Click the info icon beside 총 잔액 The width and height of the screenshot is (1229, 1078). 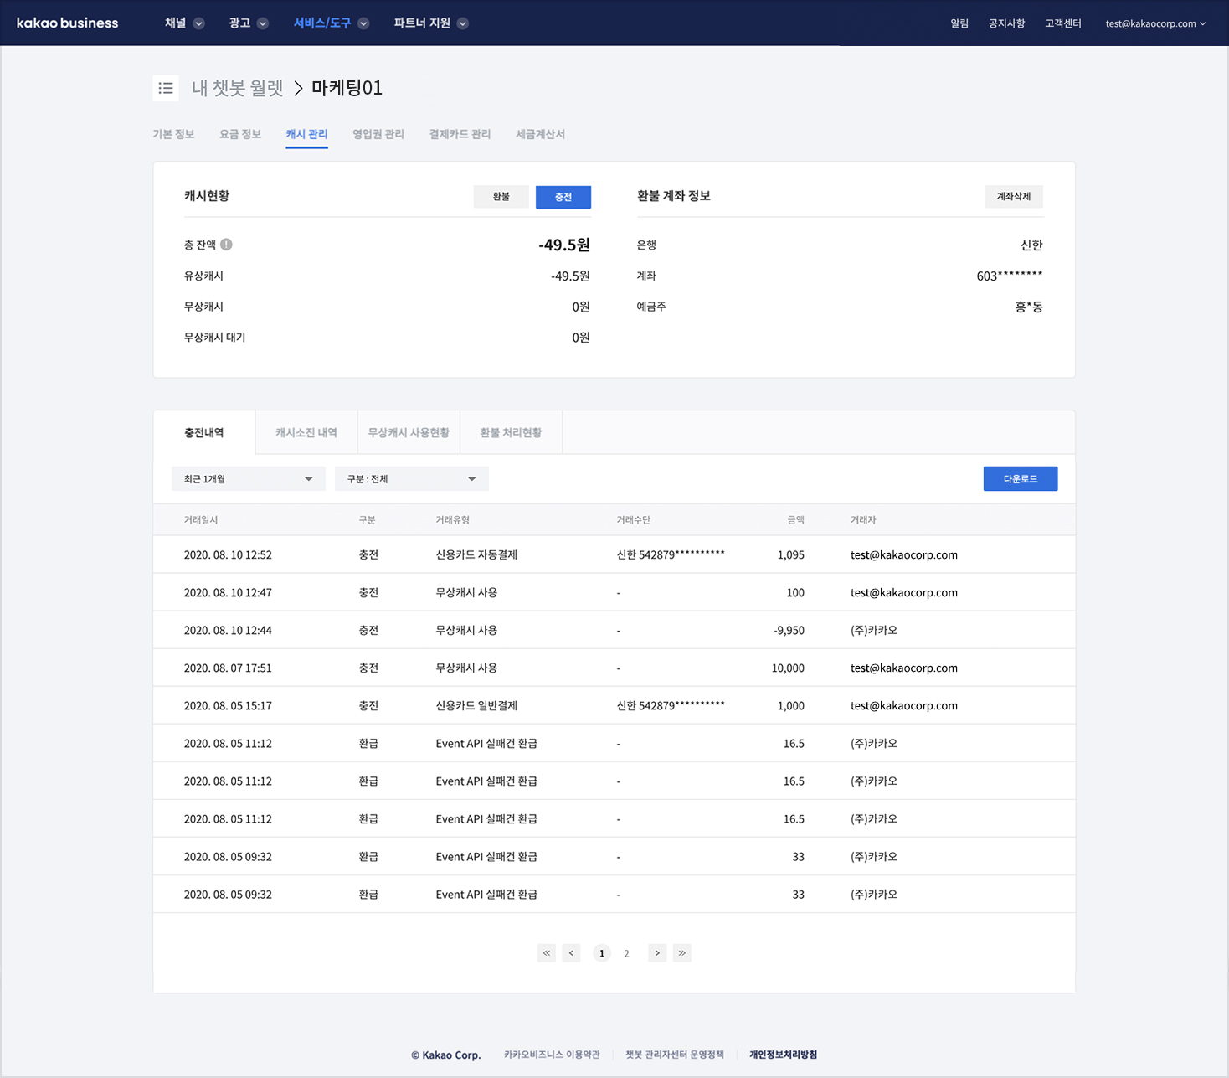[x=226, y=245]
